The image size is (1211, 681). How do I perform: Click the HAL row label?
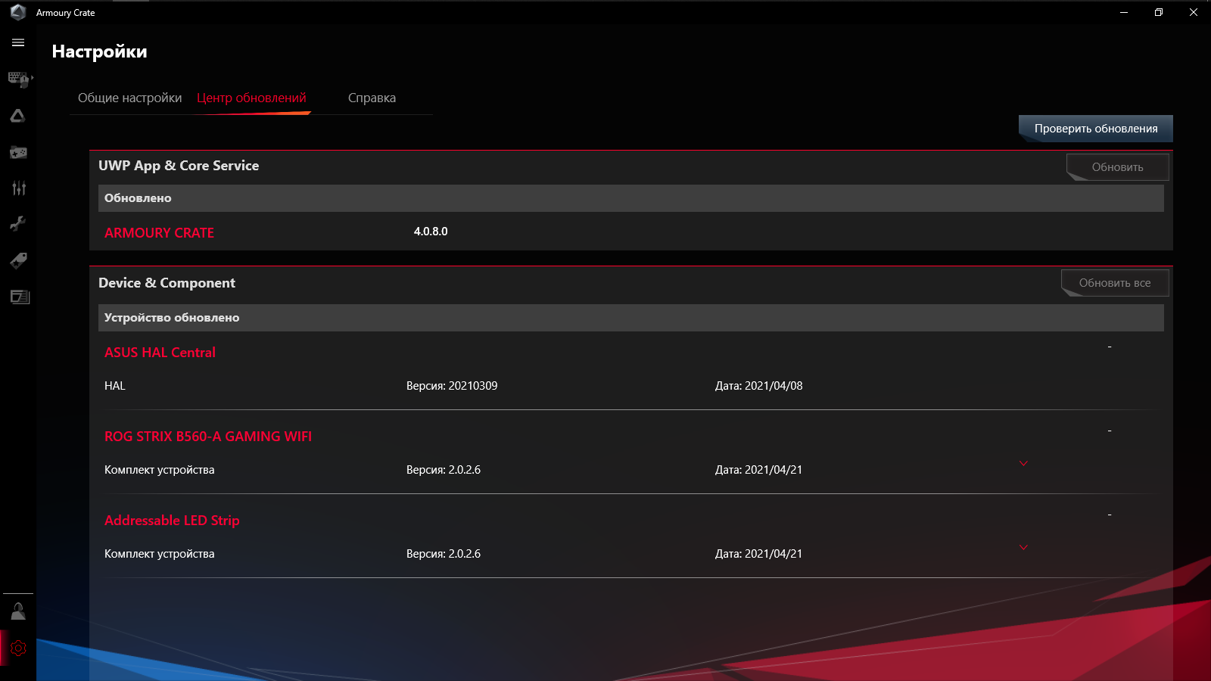tap(115, 386)
